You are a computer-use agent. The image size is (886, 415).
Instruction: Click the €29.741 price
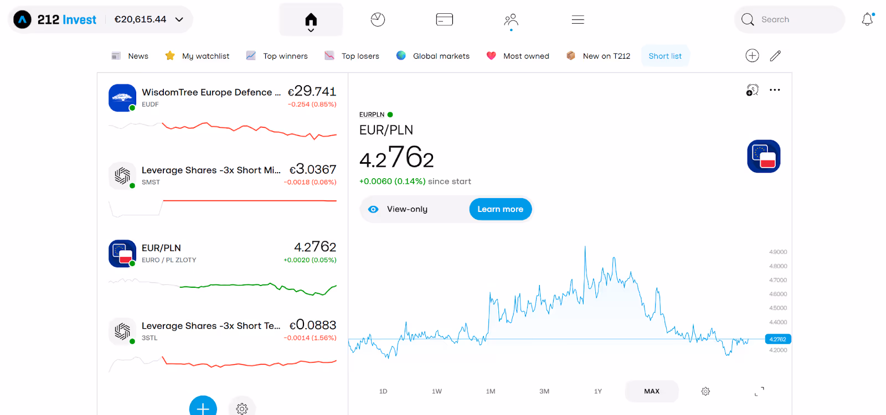[312, 91]
